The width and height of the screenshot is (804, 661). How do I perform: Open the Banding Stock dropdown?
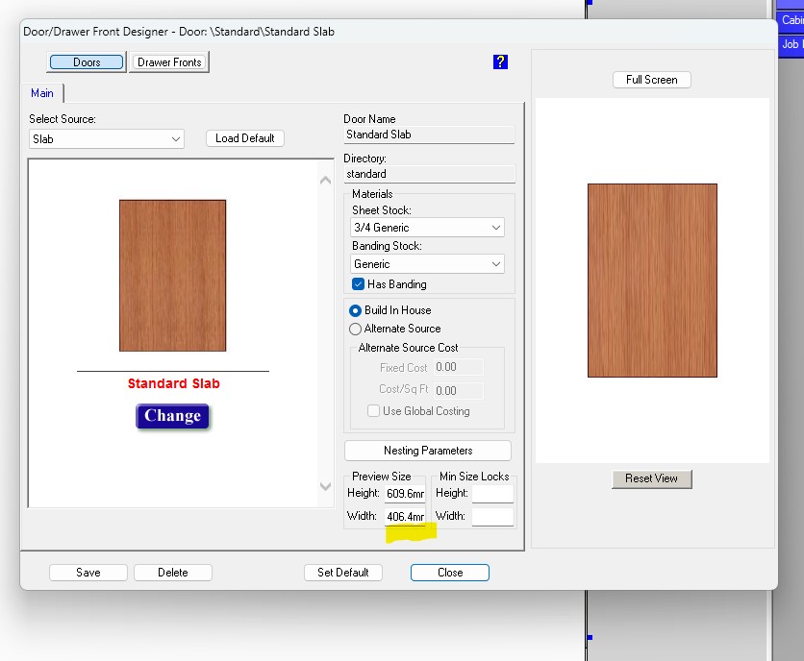pos(427,264)
